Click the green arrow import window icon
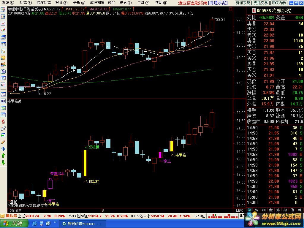 point(3,135)
